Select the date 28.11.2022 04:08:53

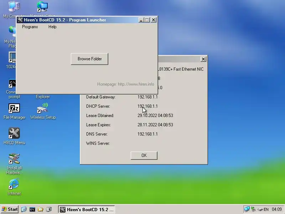(x=155, y=125)
